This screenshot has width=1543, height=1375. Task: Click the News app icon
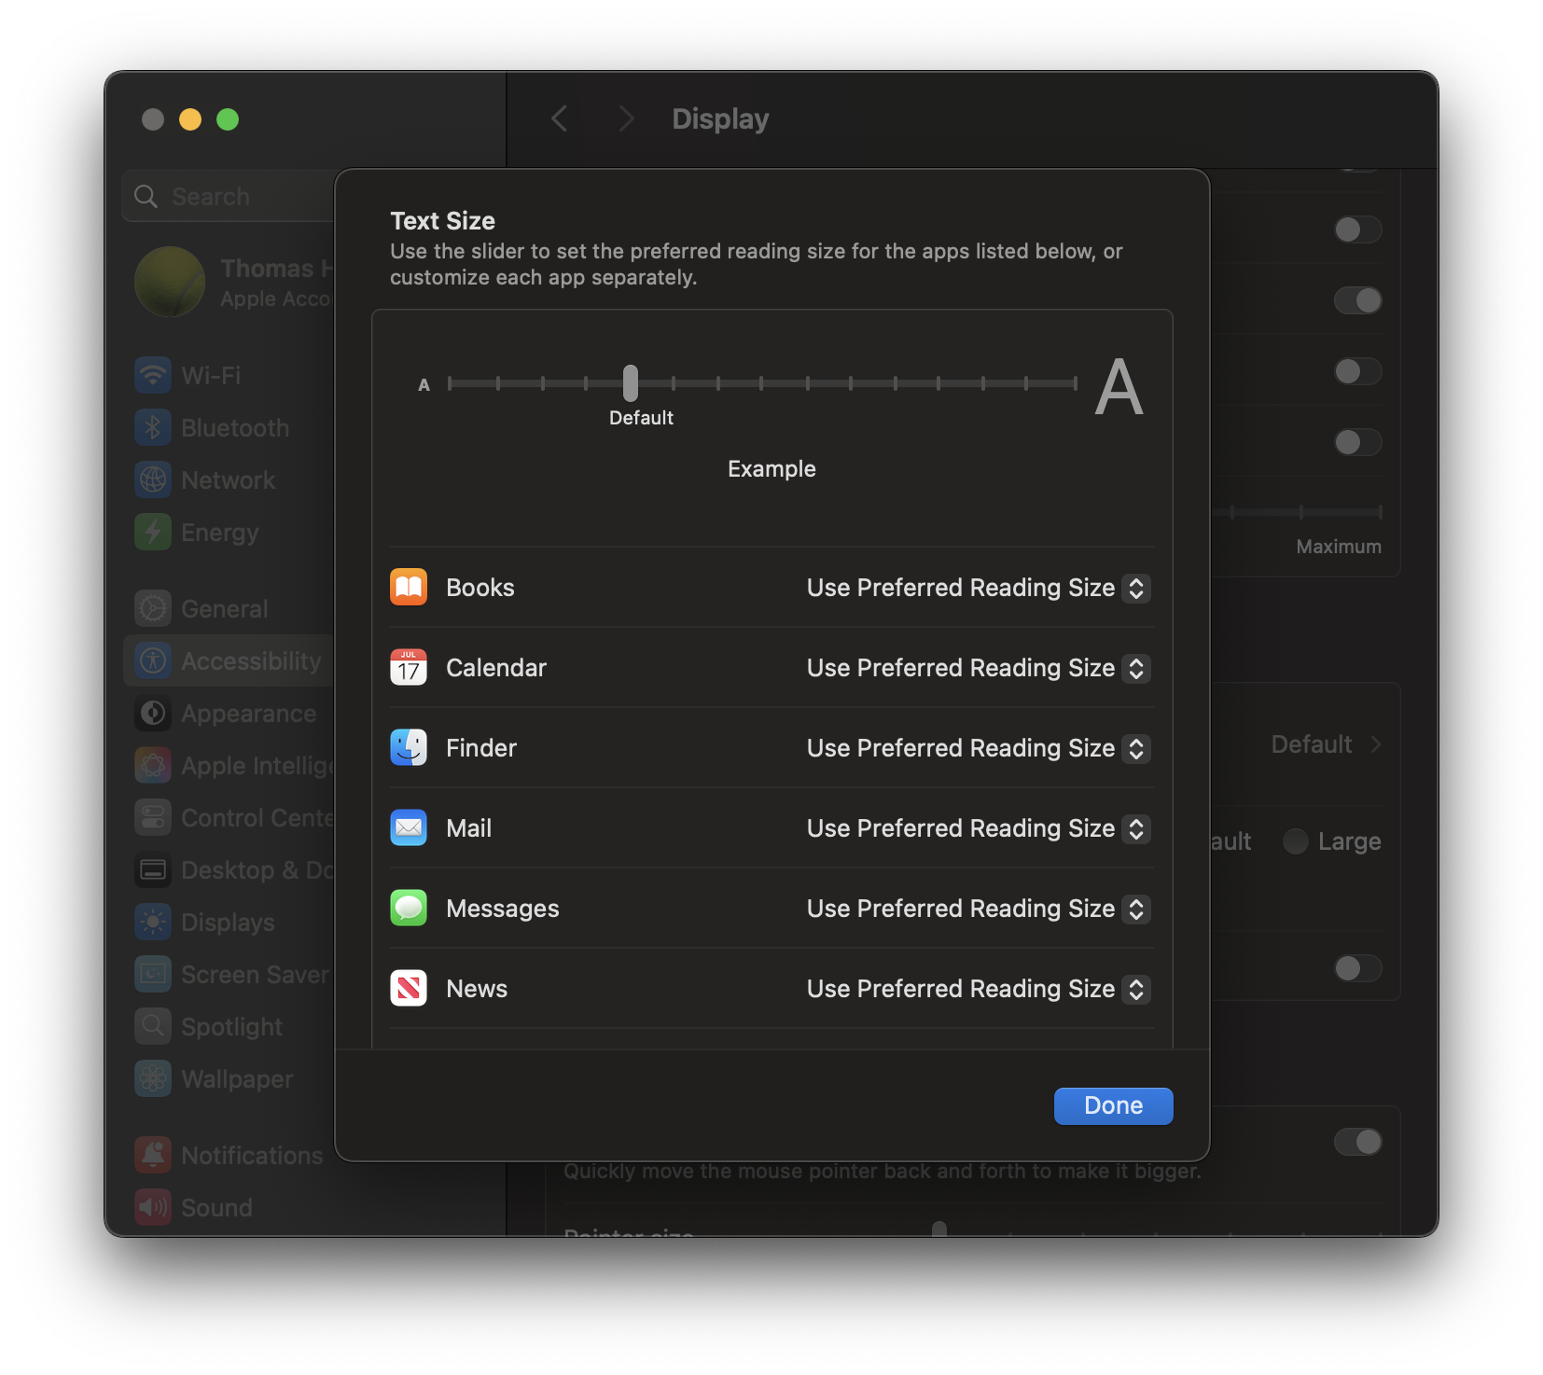409,988
